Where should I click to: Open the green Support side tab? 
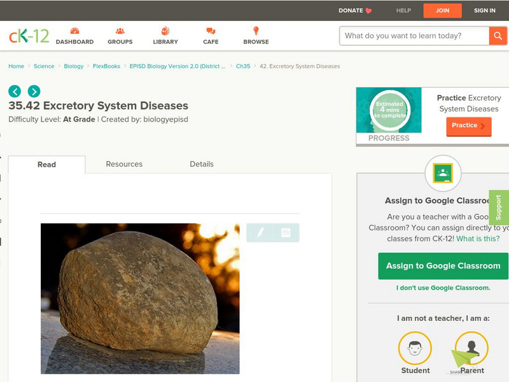point(499,208)
